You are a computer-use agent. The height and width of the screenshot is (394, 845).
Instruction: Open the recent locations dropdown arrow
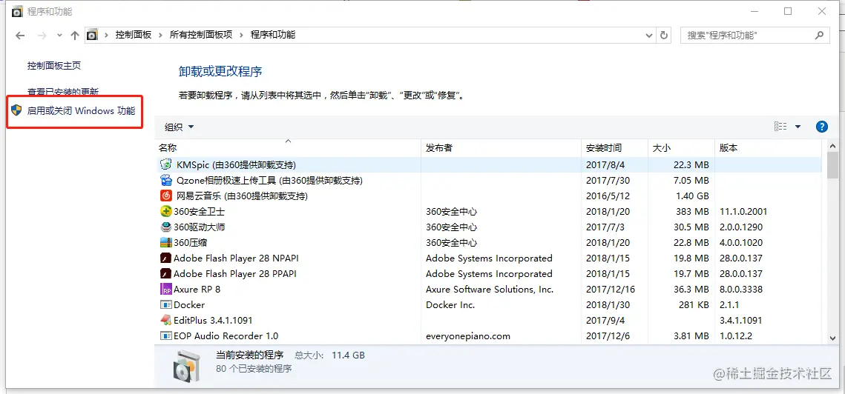(x=59, y=36)
